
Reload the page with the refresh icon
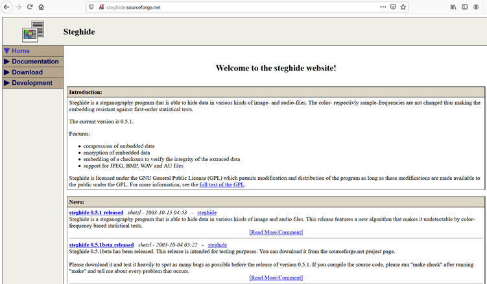pyautogui.click(x=30, y=7)
